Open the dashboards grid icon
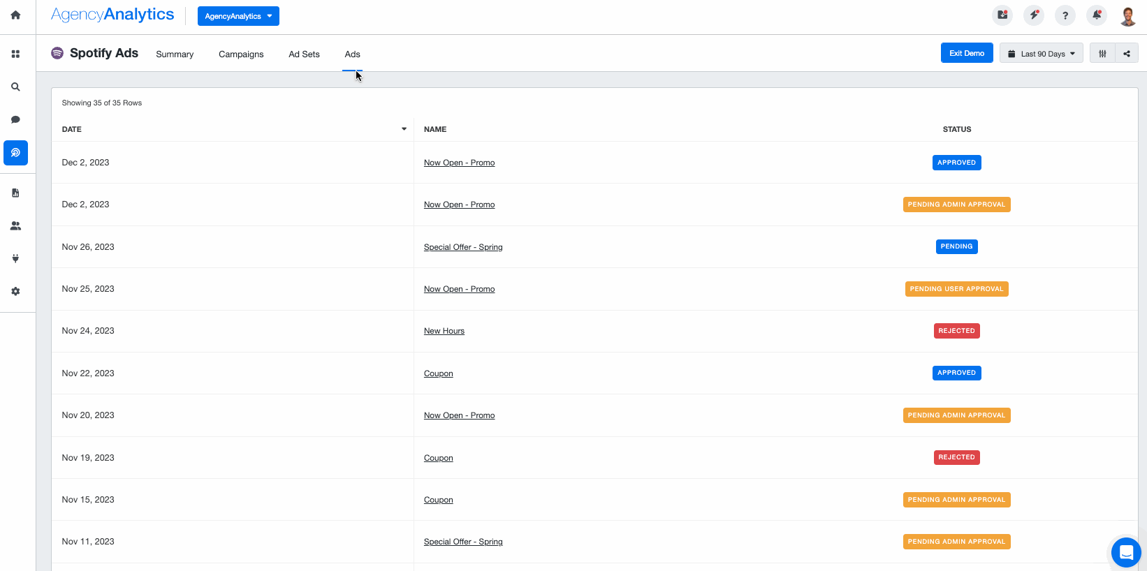This screenshot has height=571, width=1147. click(x=15, y=54)
